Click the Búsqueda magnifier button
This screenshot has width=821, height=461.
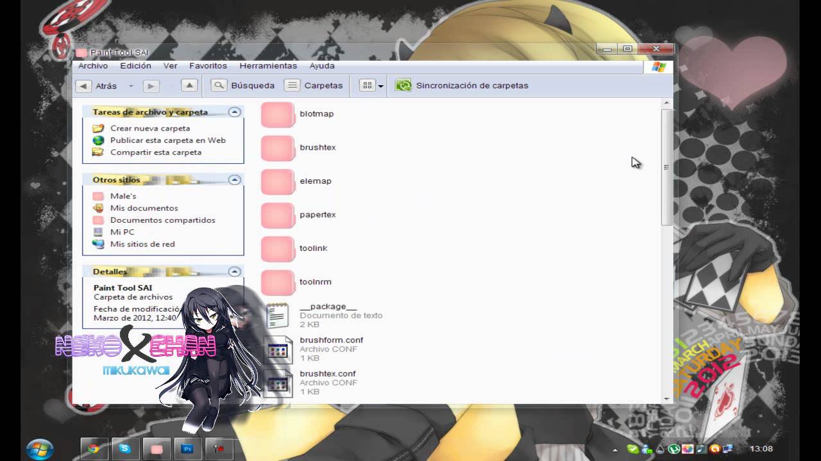point(219,85)
